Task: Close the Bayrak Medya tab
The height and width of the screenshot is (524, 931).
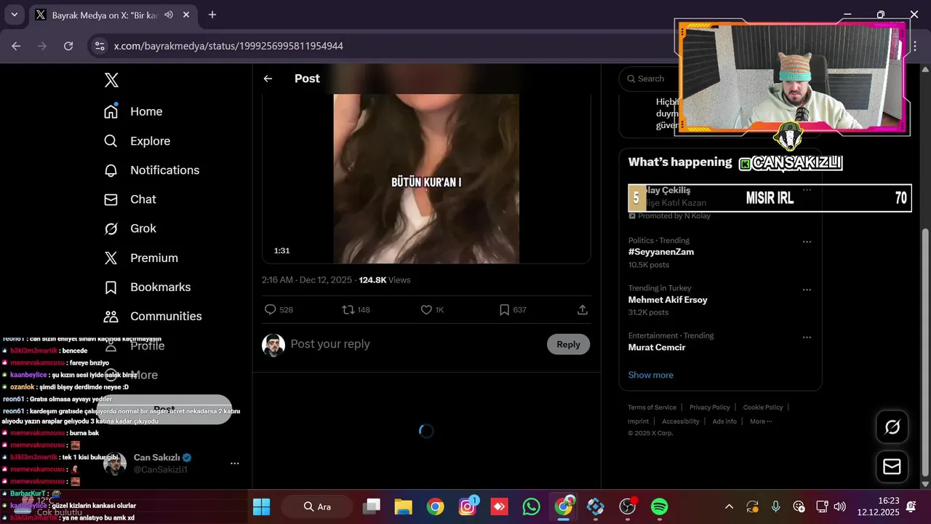Action: point(187,15)
